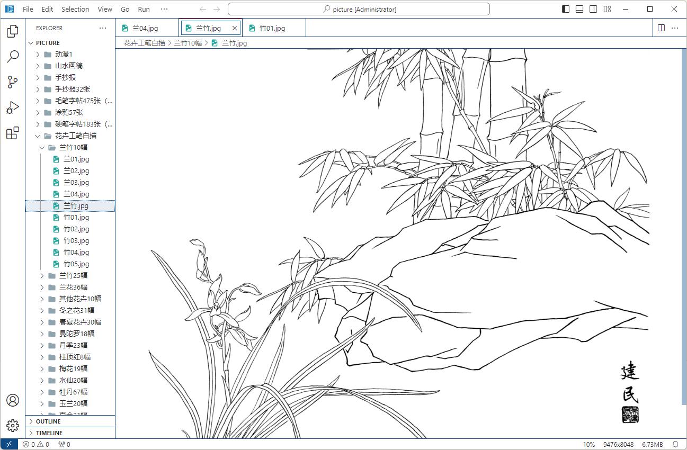
Task: Click the 花卉工笔白描 breadcrumb
Action: (x=145, y=43)
